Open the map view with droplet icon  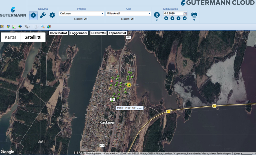click(x=33, y=15)
